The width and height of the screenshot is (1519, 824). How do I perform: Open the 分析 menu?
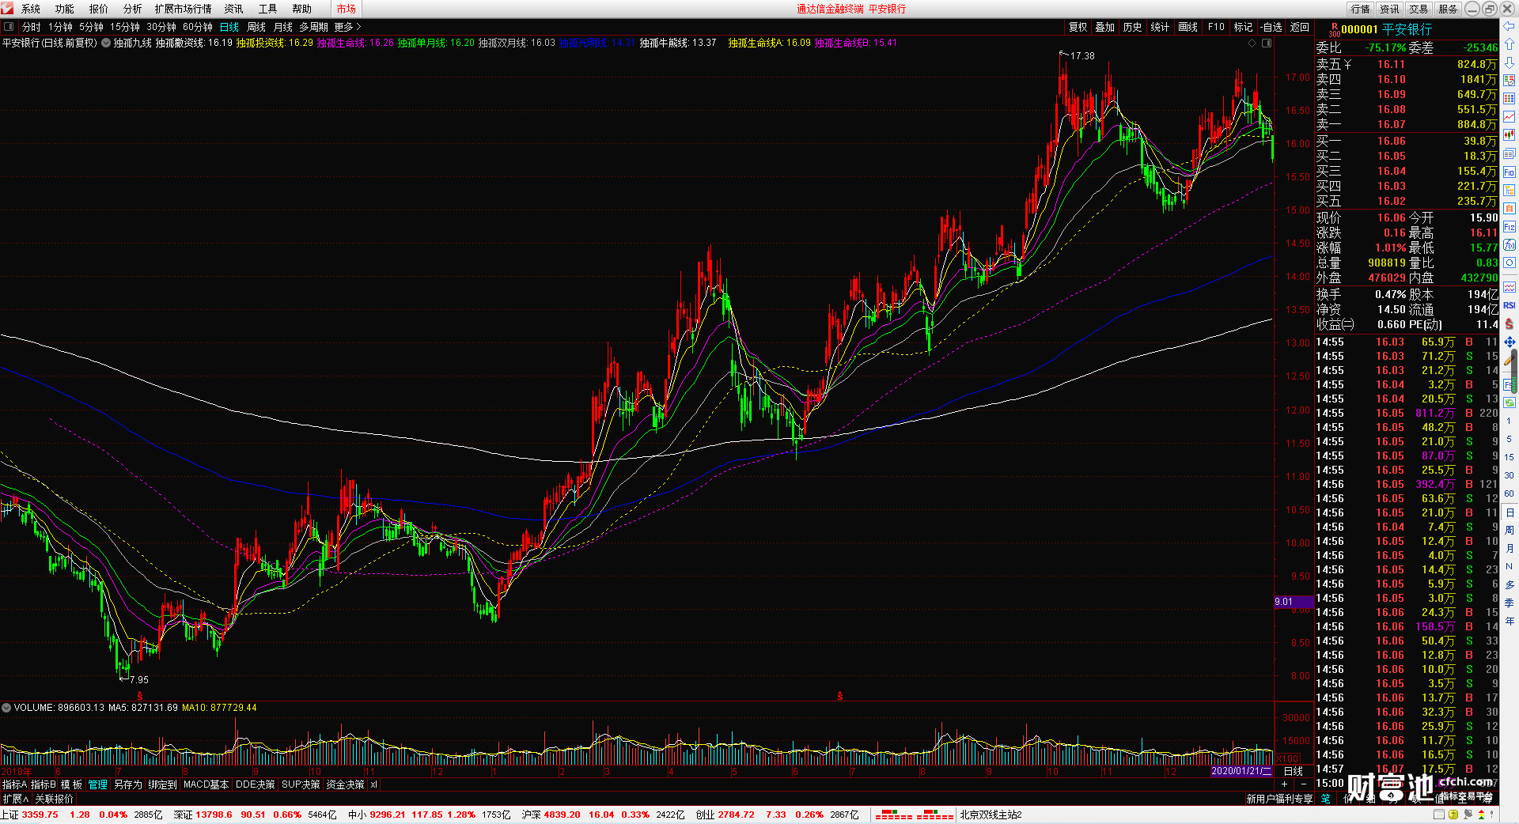[132, 9]
